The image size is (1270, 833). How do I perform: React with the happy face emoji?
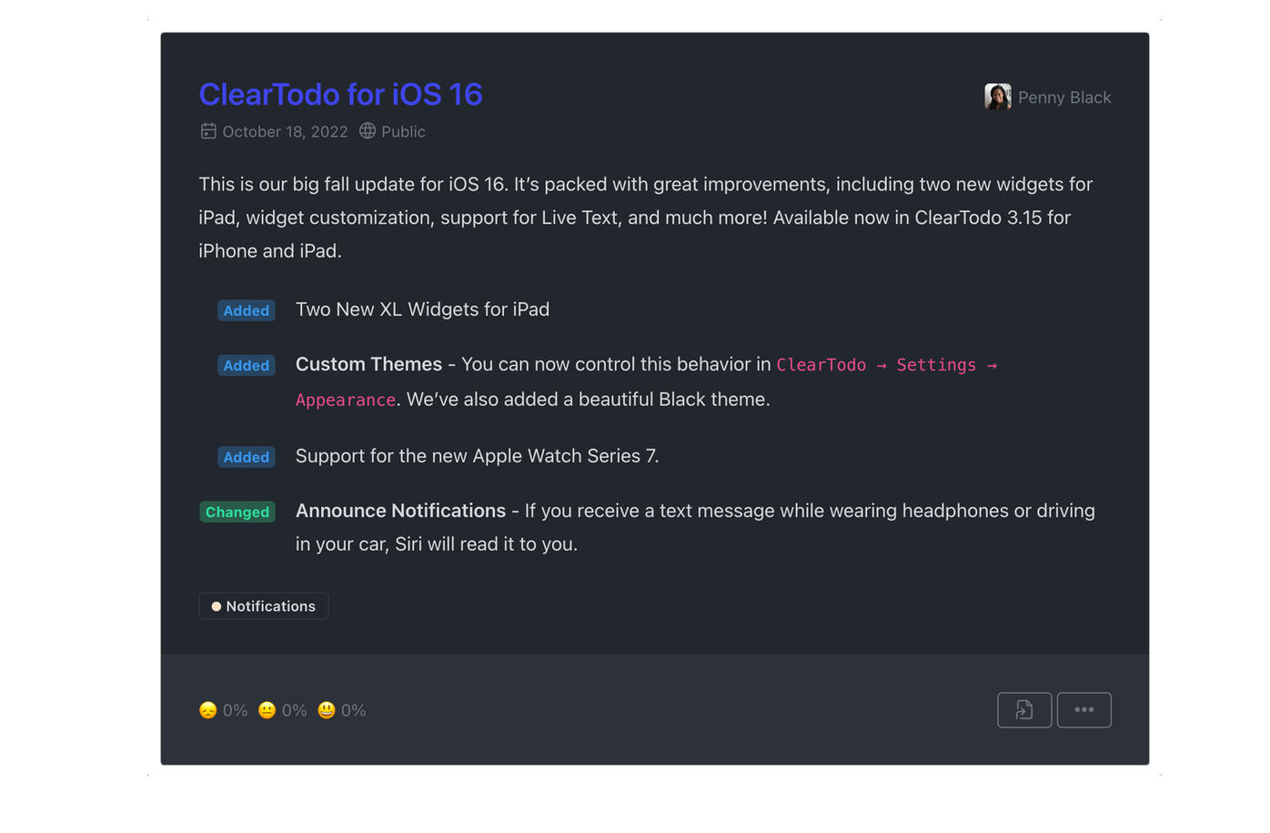pyautogui.click(x=327, y=710)
